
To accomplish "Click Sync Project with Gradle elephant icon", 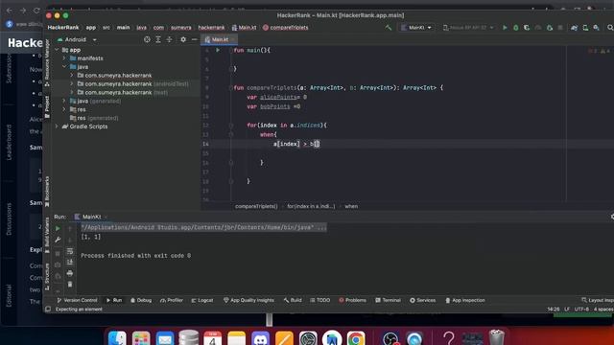I will [x=574, y=28].
